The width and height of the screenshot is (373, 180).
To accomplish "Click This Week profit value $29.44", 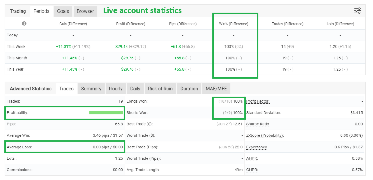I will tap(122, 47).
